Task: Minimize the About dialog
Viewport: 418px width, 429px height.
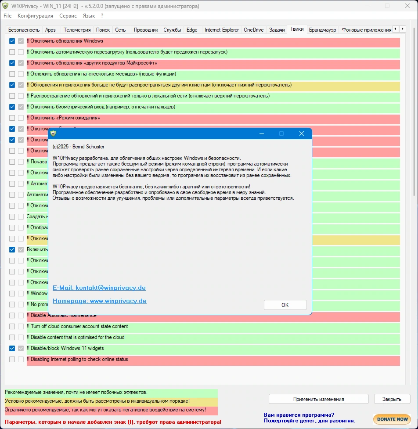Action: coord(262,133)
